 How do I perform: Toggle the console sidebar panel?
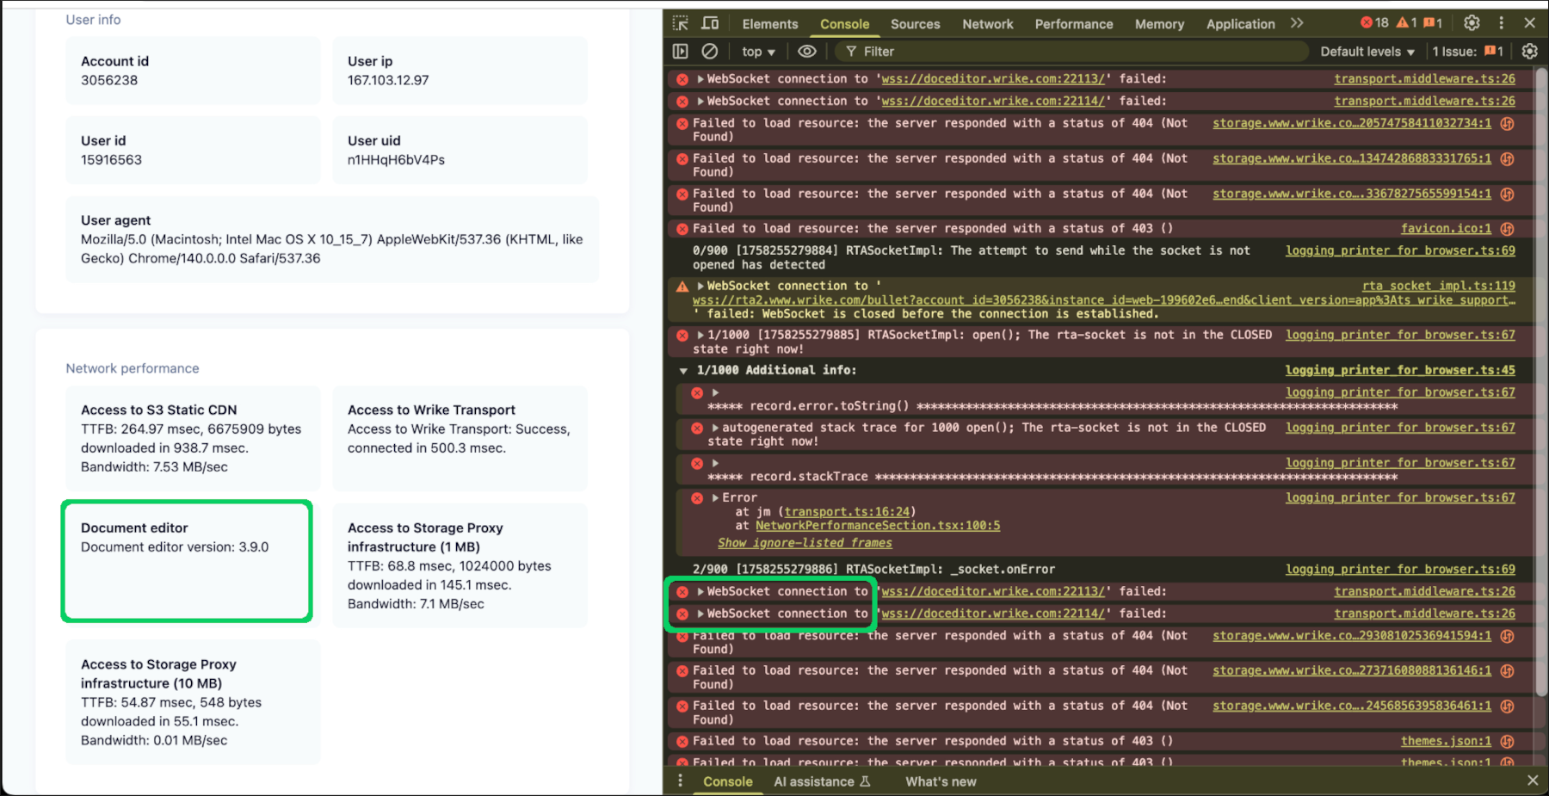[x=681, y=52]
